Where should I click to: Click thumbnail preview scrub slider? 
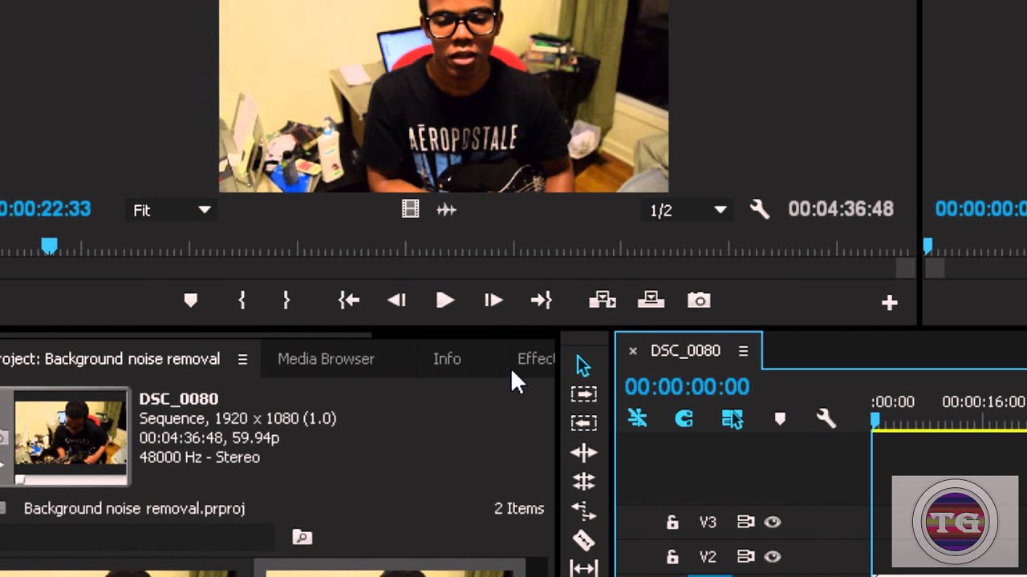click(20, 480)
